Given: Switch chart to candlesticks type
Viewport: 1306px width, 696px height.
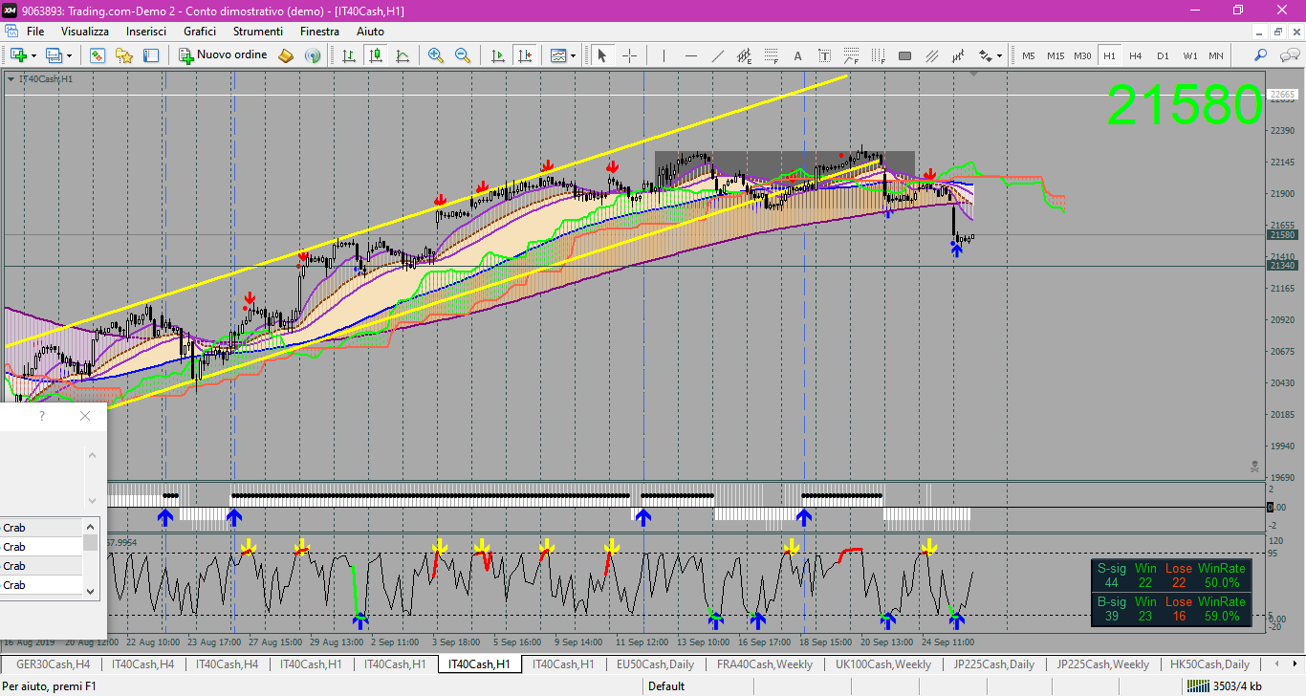Looking at the screenshot, I should click(376, 55).
